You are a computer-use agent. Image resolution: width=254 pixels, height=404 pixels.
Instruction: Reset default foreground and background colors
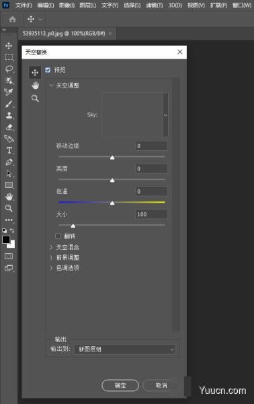pos(5,230)
